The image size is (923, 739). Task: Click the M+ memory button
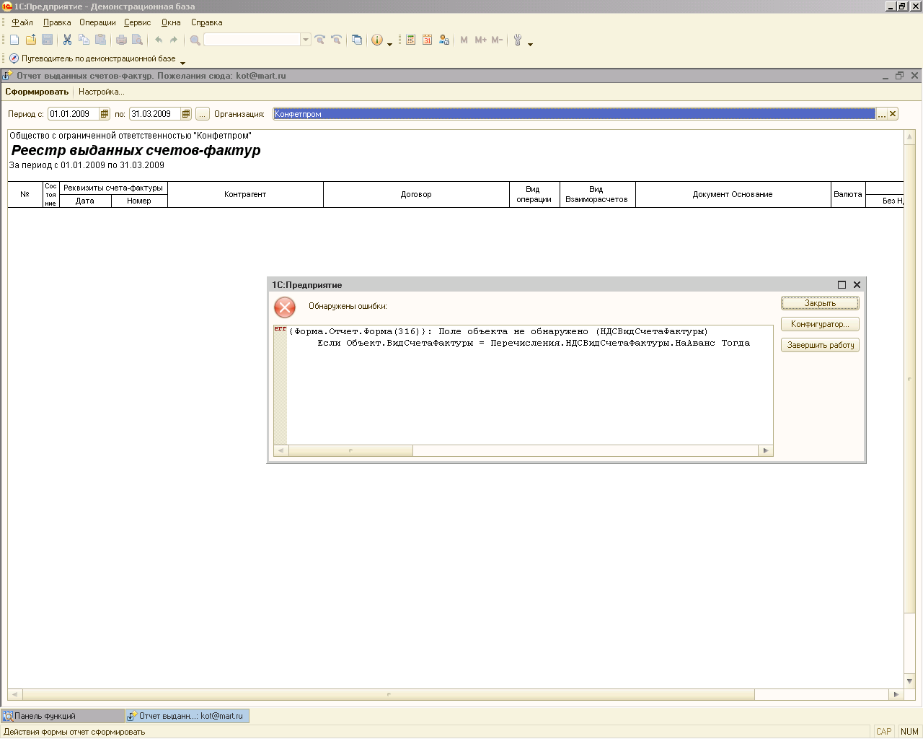click(x=480, y=40)
